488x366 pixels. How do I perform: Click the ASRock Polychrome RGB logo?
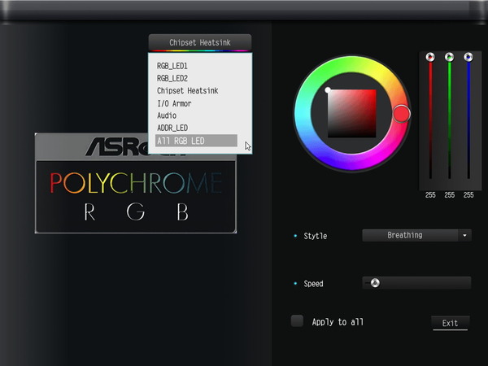[x=135, y=183]
